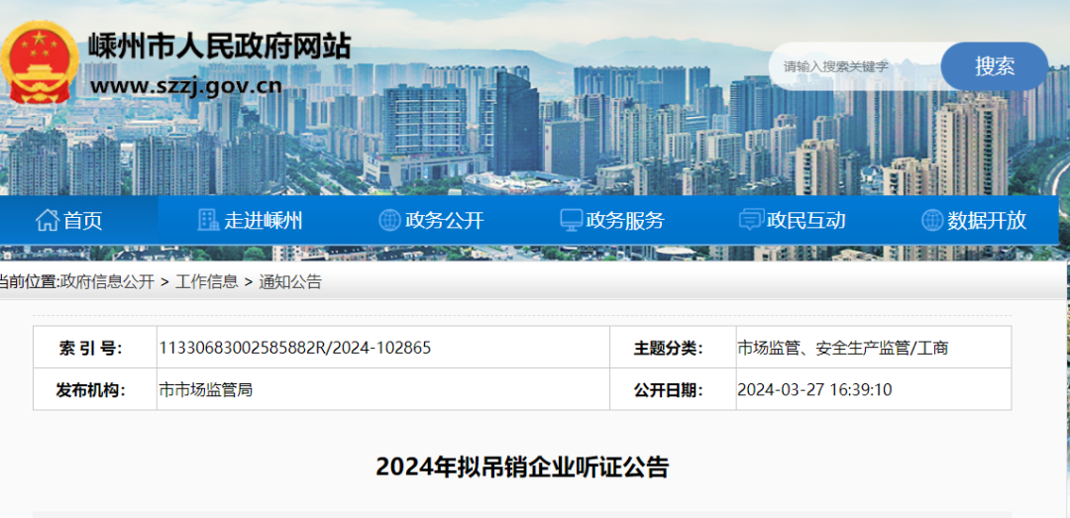Open the 工作信息 breadcrumb link
Screen dimensions: 1070x518
pyautogui.click(x=206, y=282)
